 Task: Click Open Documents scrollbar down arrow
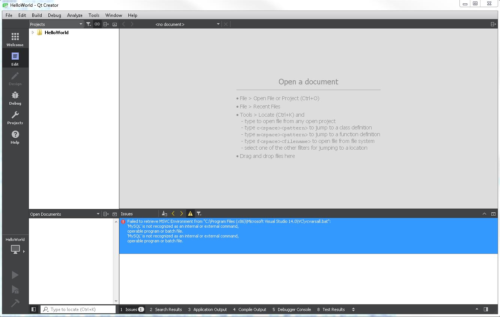point(116,301)
